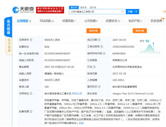Click the TianYanCha logo
This screenshot has height=127, width=166.
(x=23, y=10)
